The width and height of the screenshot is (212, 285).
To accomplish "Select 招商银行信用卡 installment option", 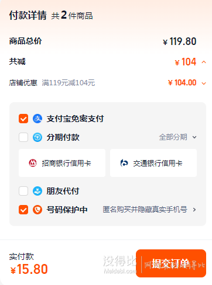I will (x=62, y=163).
